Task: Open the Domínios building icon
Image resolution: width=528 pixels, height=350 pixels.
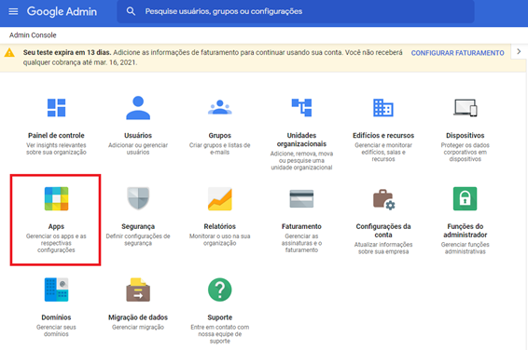Action: 56,289
